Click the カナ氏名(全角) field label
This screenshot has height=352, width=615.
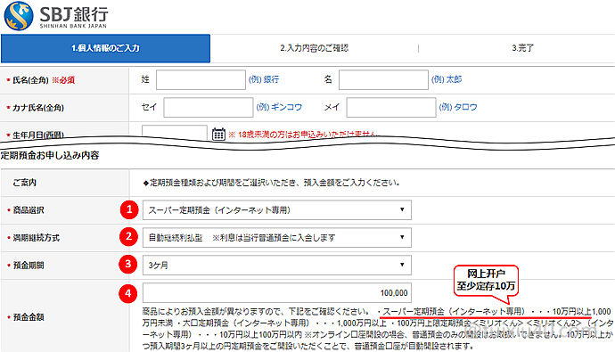38,108
